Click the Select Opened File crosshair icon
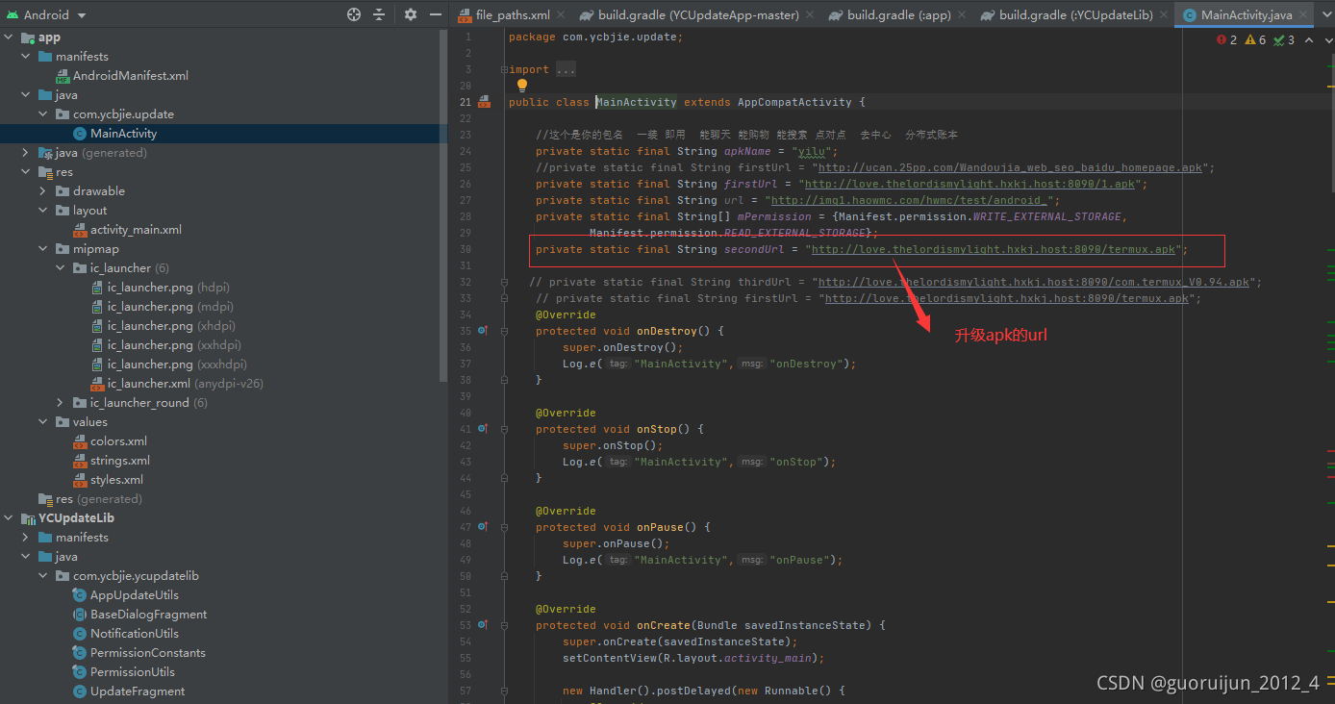The image size is (1335, 704). (354, 14)
